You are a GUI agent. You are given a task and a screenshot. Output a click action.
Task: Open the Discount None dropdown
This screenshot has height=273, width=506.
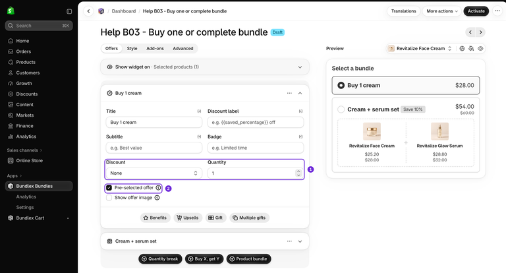pyautogui.click(x=154, y=173)
